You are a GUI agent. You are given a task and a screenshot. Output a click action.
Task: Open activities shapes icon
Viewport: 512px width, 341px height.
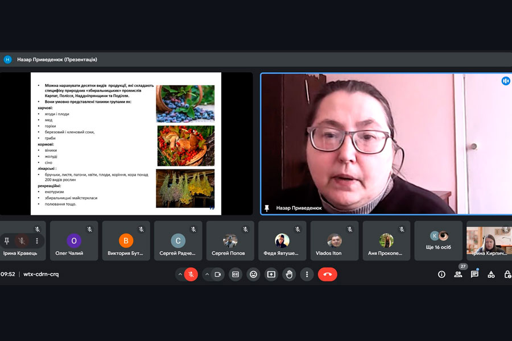coord(491,275)
